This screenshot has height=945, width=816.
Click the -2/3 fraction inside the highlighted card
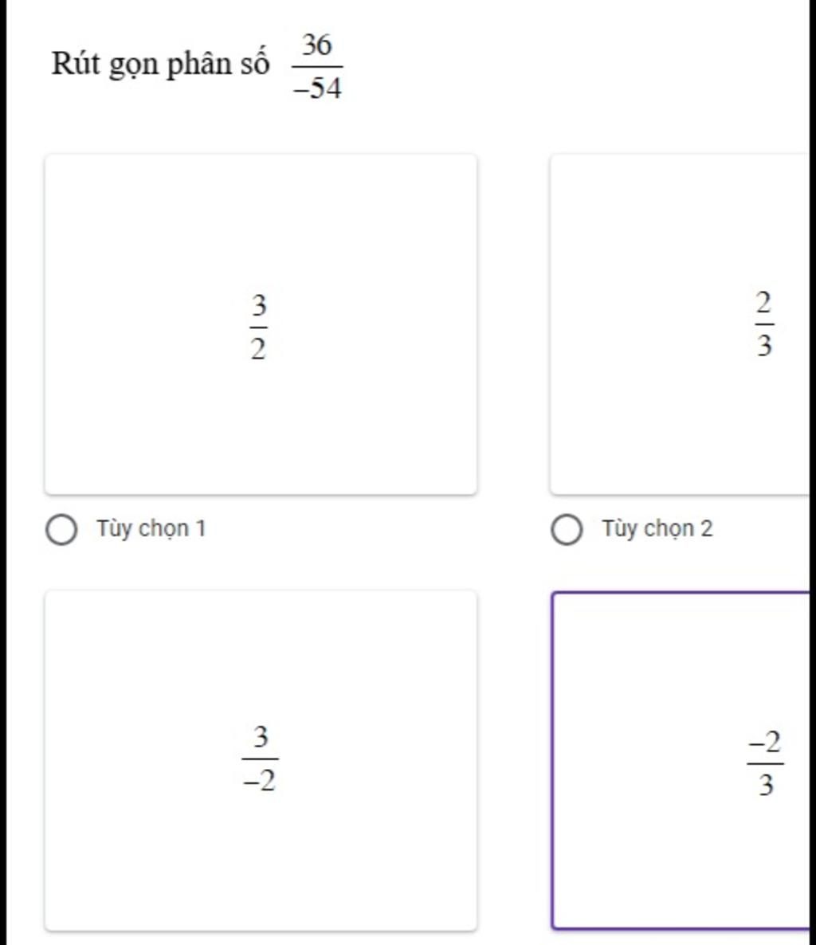(x=765, y=763)
